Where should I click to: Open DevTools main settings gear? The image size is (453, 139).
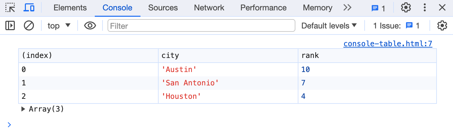pyautogui.click(x=406, y=8)
